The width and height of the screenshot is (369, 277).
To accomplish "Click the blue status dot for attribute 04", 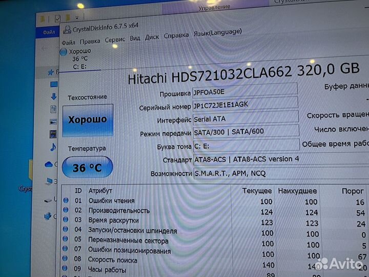I will point(66,229).
